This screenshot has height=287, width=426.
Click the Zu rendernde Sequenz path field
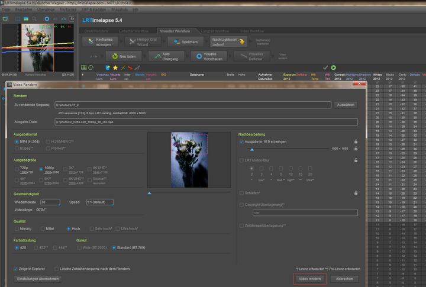193,105
